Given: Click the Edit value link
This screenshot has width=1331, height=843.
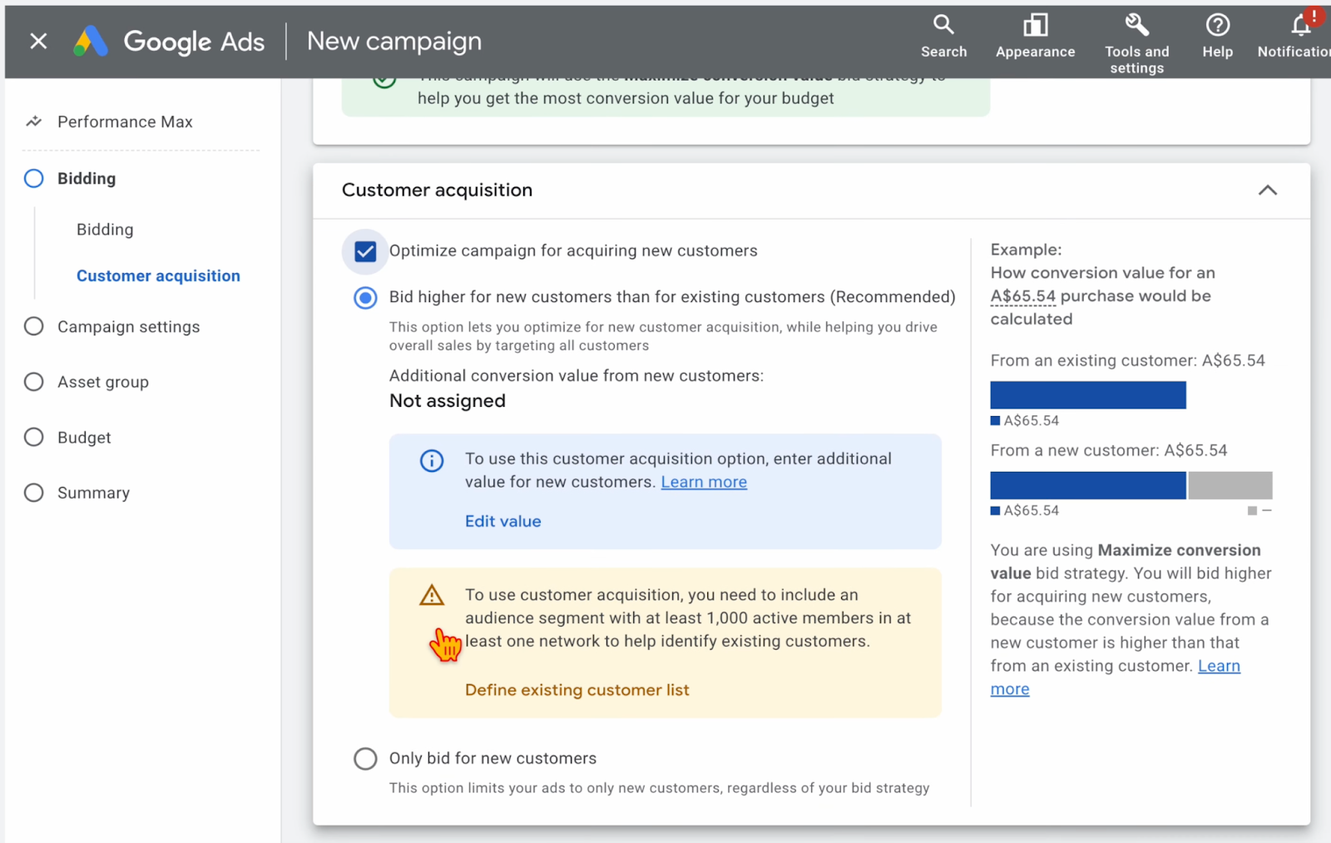Looking at the screenshot, I should [x=502, y=521].
